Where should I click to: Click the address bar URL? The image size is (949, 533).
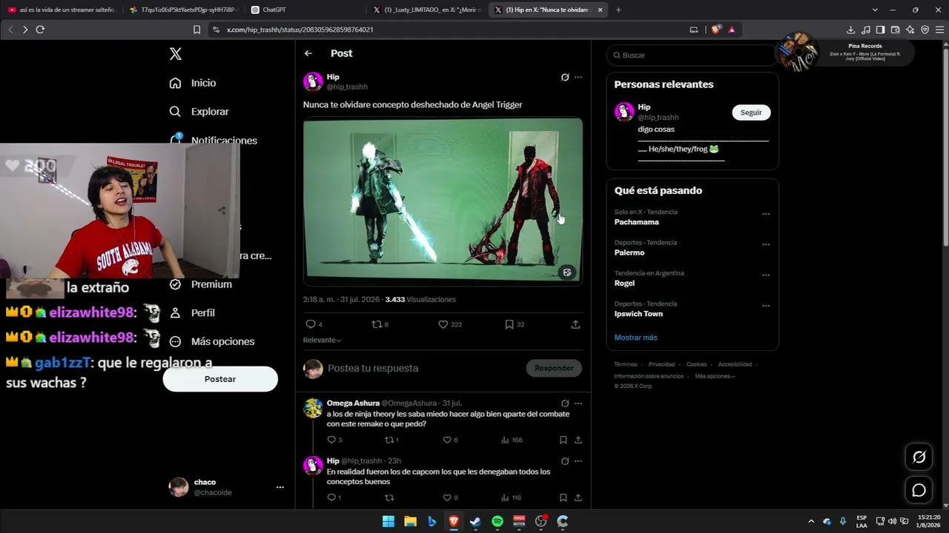300,30
